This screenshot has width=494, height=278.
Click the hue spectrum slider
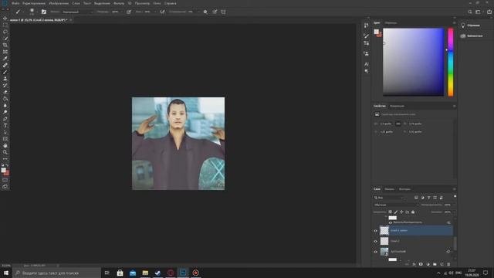(x=451, y=62)
